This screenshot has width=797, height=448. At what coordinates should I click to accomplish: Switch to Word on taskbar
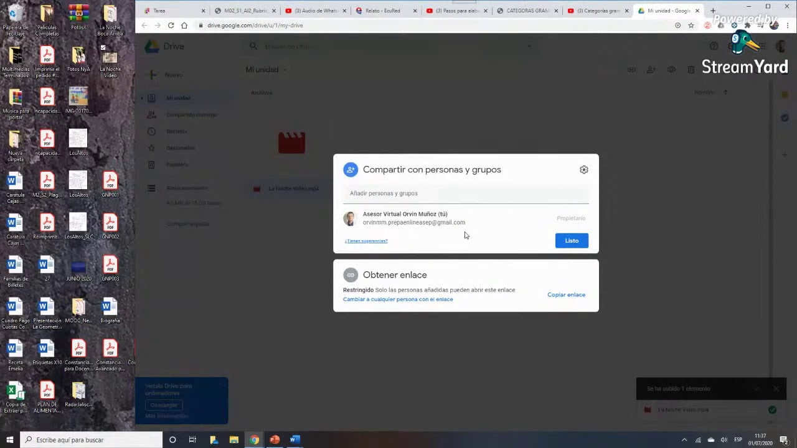pos(295,440)
